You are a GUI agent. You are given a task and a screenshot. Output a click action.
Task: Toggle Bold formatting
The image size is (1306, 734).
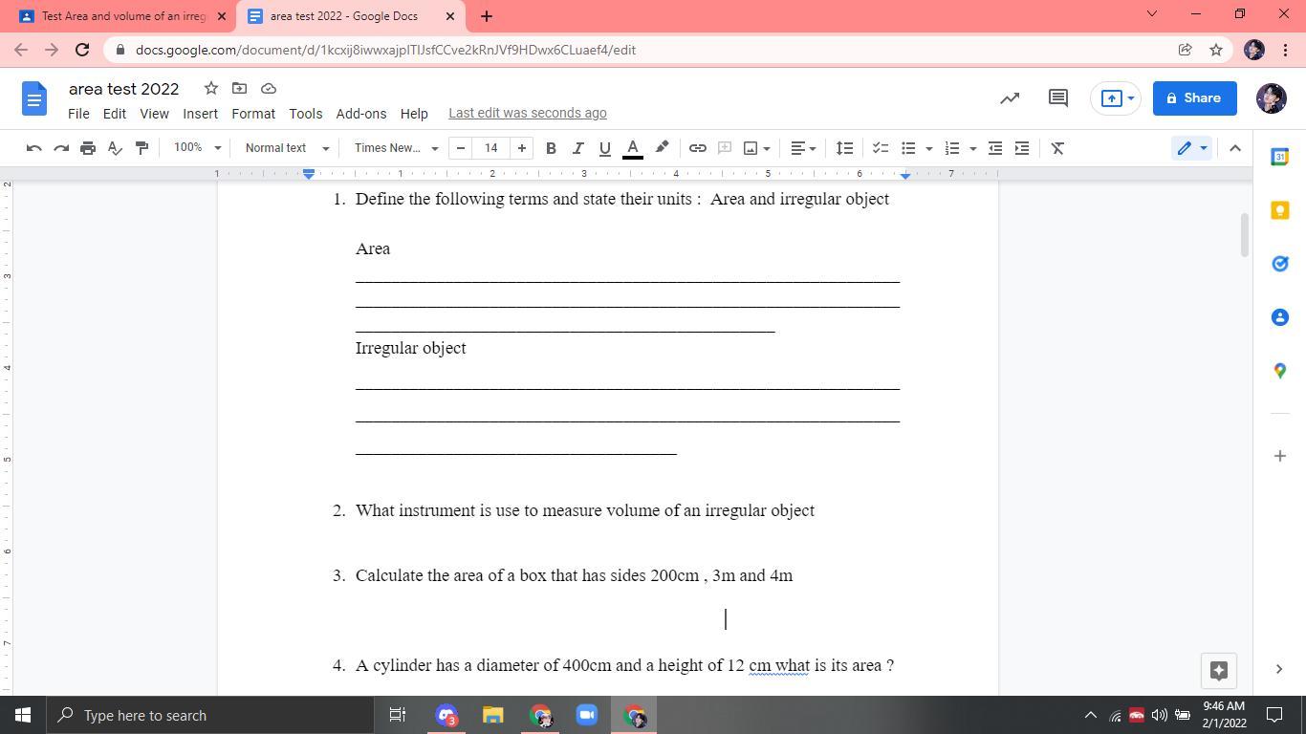[x=551, y=148]
